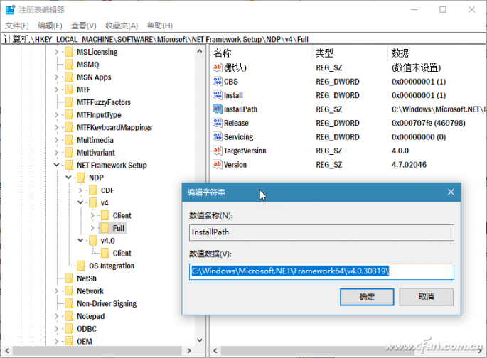Screen dimensions: 487x358
Task: Click the InstallPath string value icon
Action: coord(218,109)
